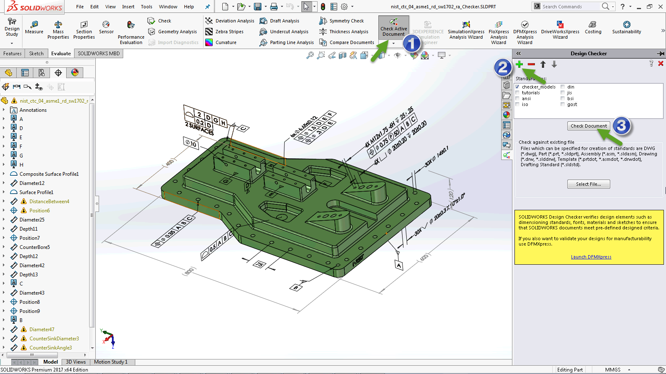This screenshot has height=374, width=666.
Task: Uncheck the checker_models standard
Action: pos(517,87)
